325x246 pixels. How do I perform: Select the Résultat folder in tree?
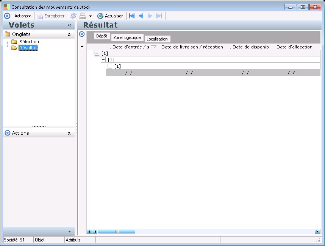coord(28,48)
